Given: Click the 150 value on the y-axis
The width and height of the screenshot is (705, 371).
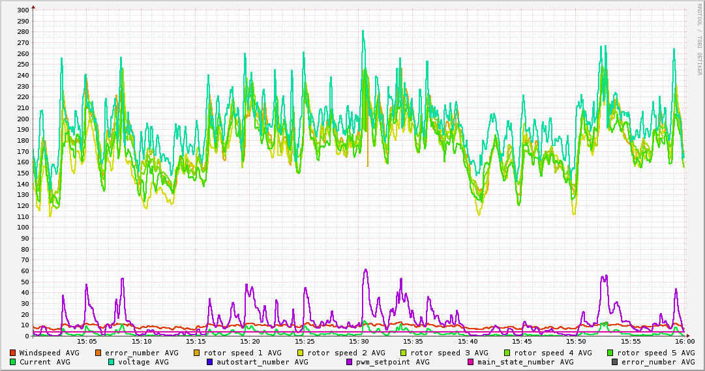Looking at the screenshot, I should pyautogui.click(x=24, y=173).
